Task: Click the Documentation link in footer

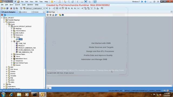Action: point(91,70)
